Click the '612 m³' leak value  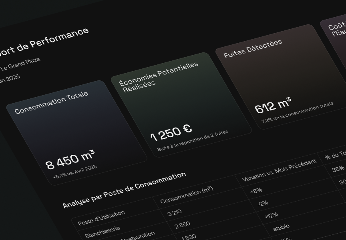pyautogui.click(x=273, y=105)
